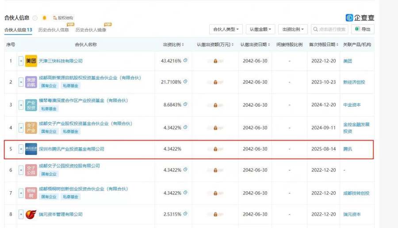Expand row 5 深圳市腾讯产业投资基金

21,149
